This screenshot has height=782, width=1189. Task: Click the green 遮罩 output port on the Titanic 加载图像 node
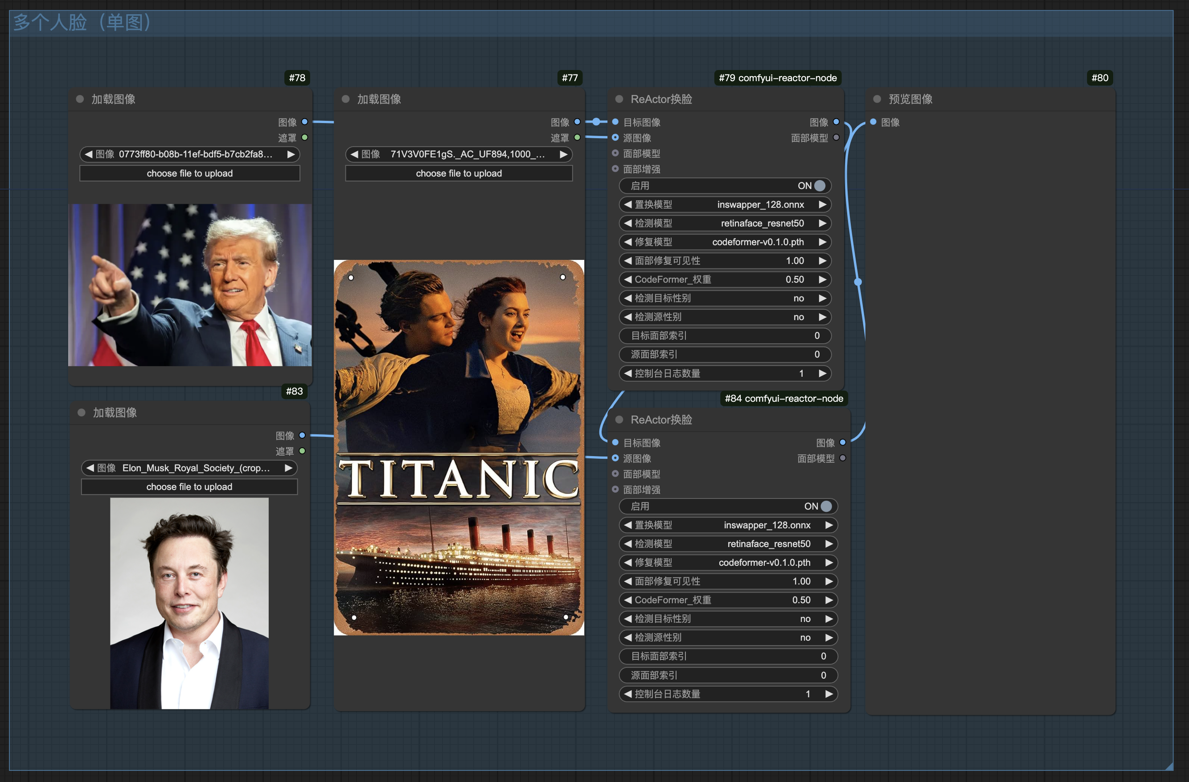coord(577,137)
